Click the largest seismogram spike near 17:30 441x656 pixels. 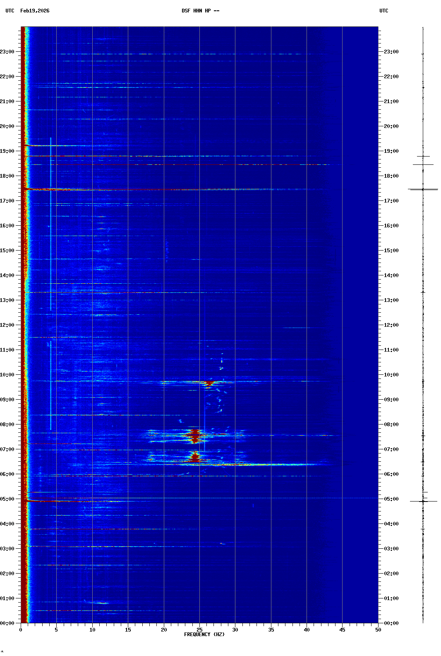(423, 189)
